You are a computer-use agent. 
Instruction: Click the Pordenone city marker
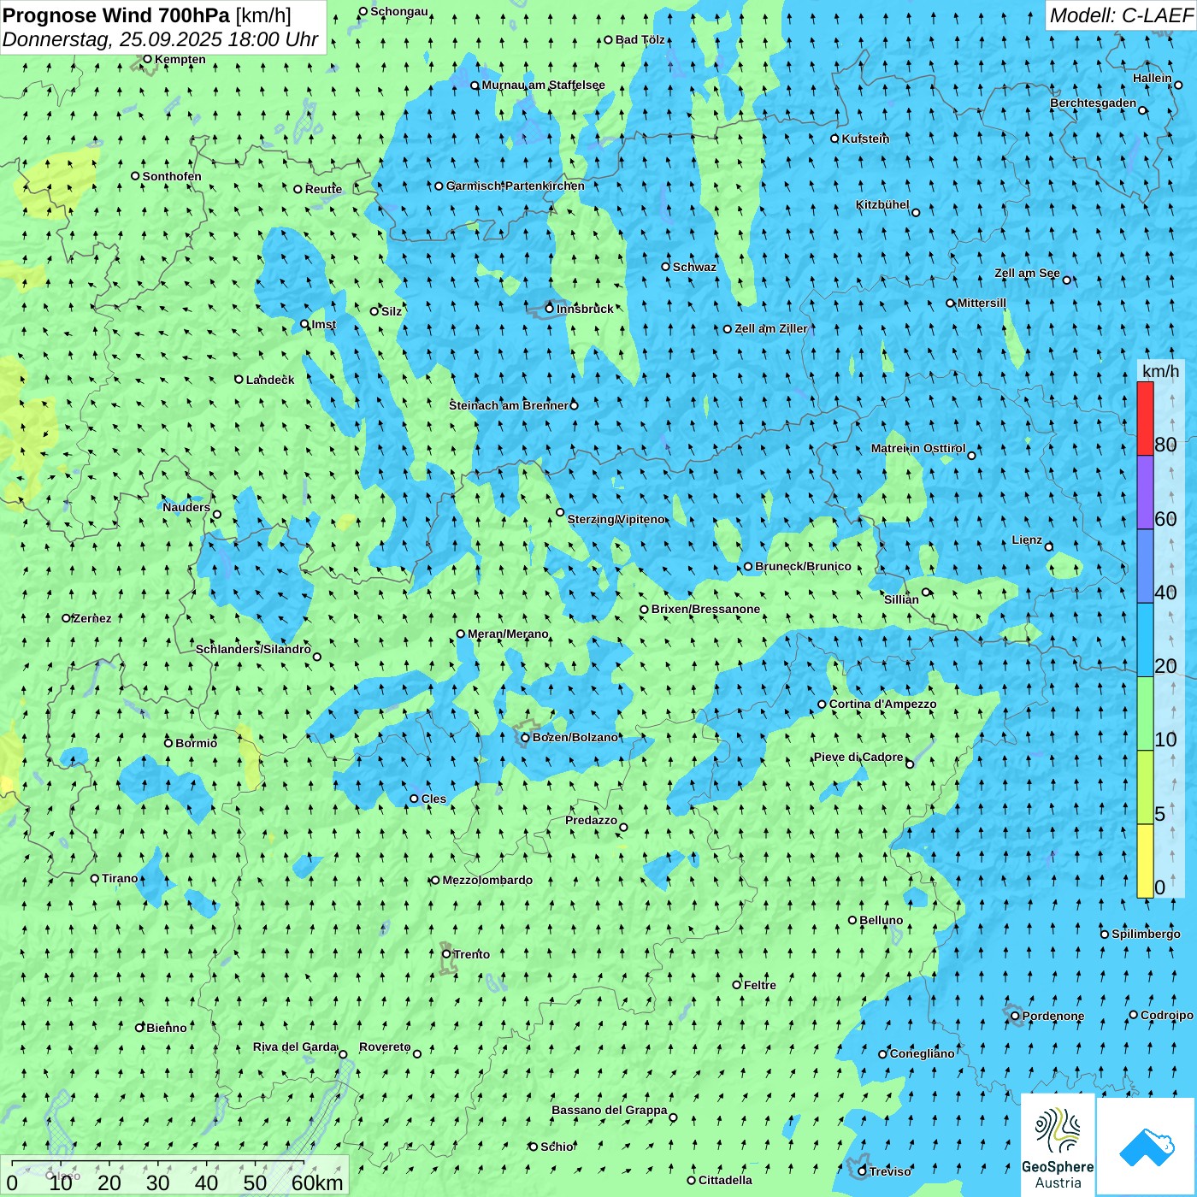point(1016,1017)
